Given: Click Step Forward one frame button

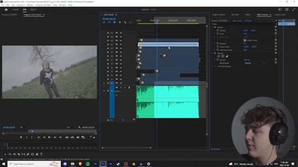Looking at the screenshot, I should tap(55, 137).
